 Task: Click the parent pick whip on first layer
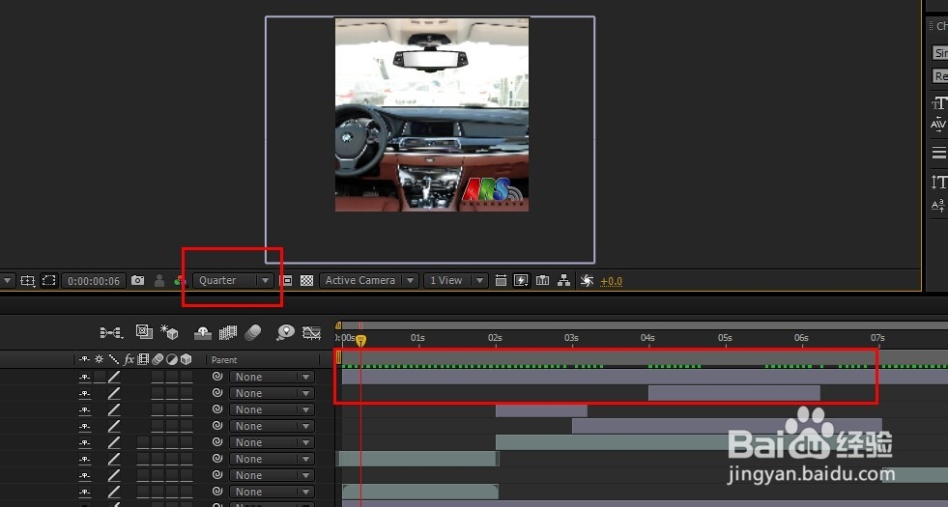(217, 377)
